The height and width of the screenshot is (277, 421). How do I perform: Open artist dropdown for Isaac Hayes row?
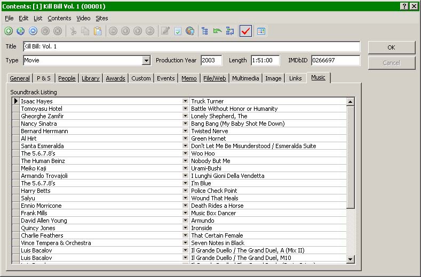point(185,101)
